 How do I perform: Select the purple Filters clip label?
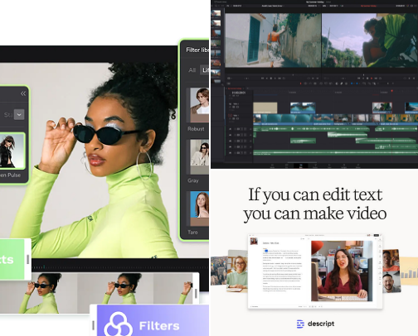click(x=159, y=326)
